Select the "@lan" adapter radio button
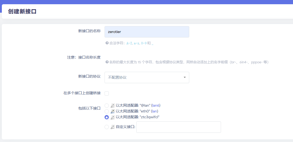The height and width of the screenshot is (142, 293). point(107,106)
